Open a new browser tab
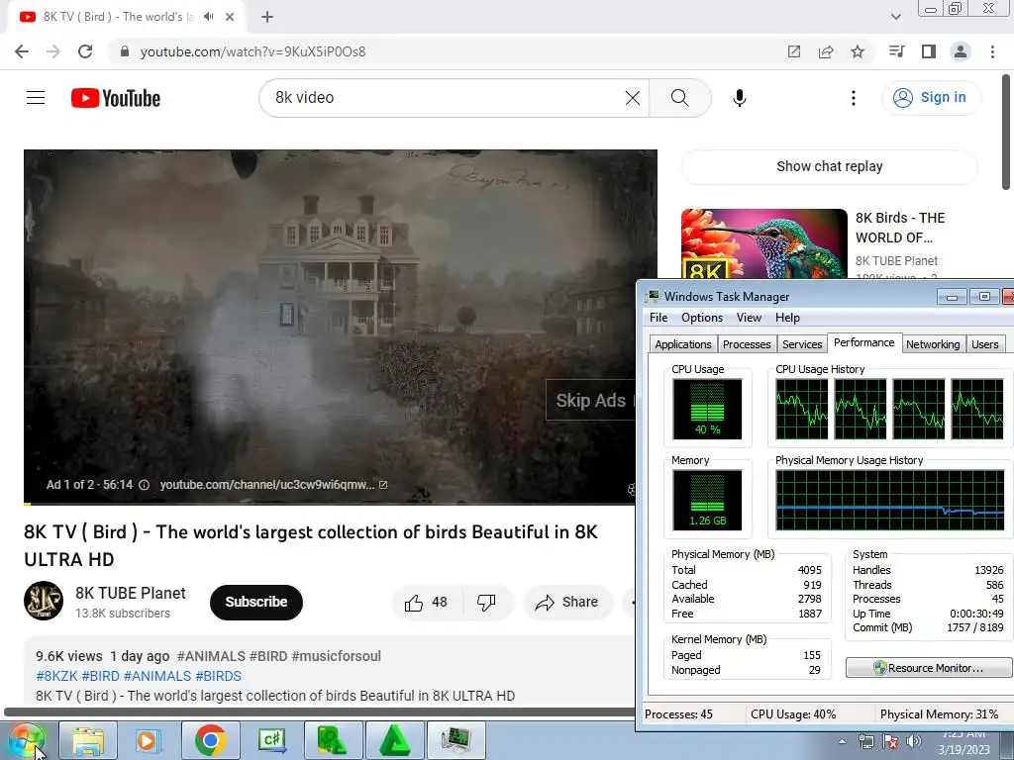1014x760 pixels. coord(267,17)
